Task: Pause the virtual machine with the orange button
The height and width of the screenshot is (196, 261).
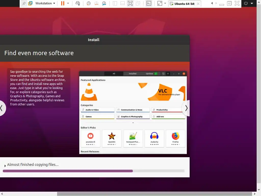Action: [63, 3]
